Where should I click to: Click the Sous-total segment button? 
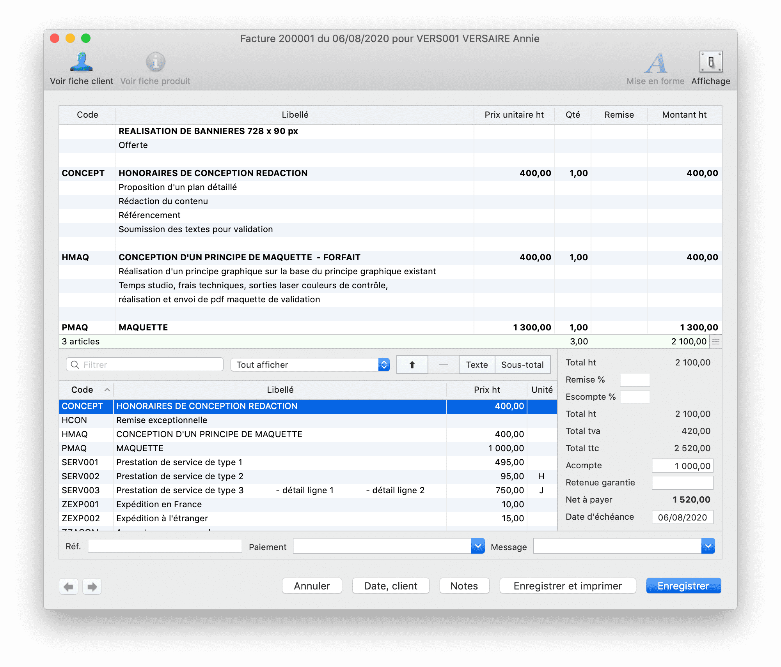coord(522,365)
